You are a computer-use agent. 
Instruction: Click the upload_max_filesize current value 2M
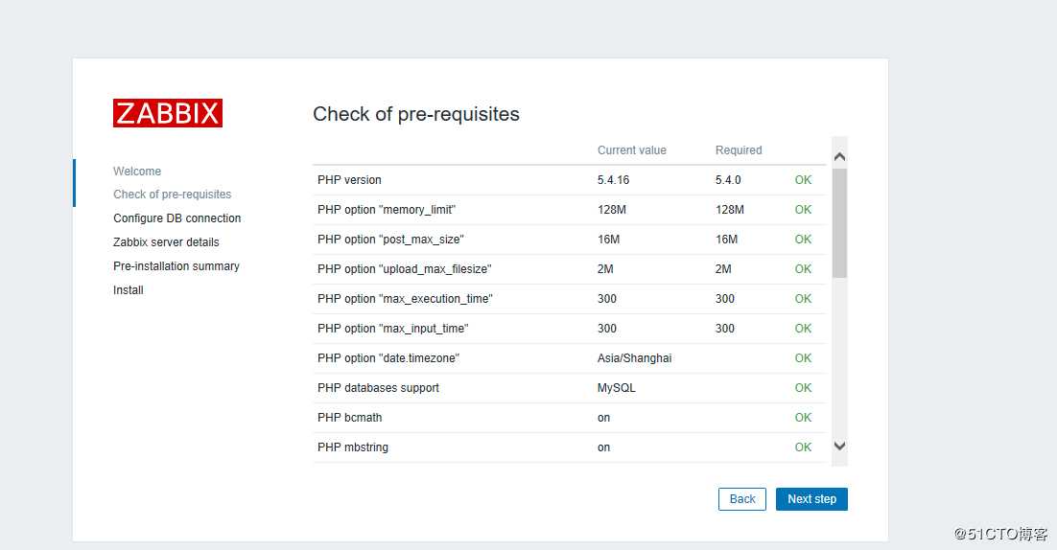pos(605,268)
